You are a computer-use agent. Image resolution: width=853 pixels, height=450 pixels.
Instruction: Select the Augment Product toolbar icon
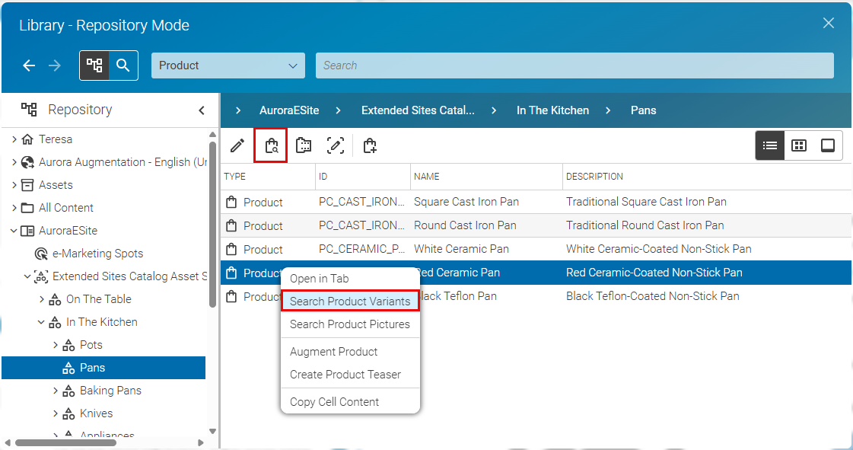pyautogui.click(x=336, y=145)
